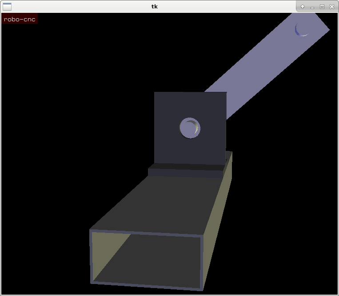Click the joint circle at the purple arm's end
Viewport: 339px width, 296px height.
pos(302,29)
